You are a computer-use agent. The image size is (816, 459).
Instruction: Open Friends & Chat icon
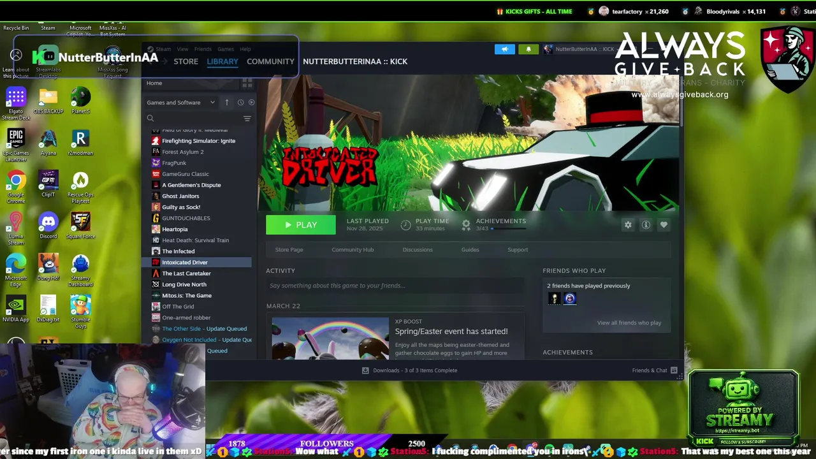point(674,370)
